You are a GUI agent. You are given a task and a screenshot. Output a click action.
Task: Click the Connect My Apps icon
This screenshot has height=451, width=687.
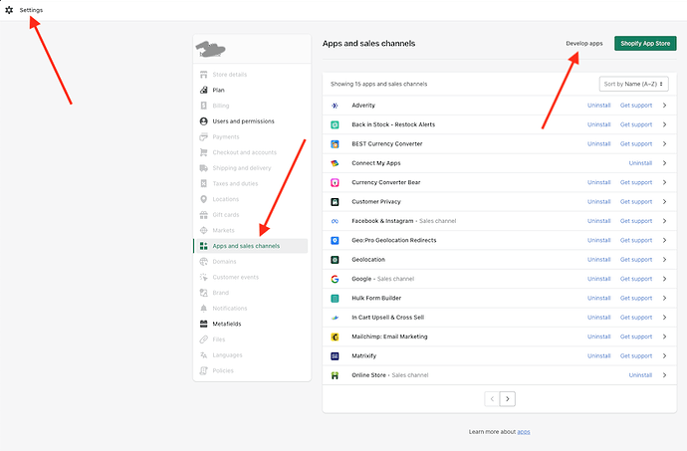[335, 163]
